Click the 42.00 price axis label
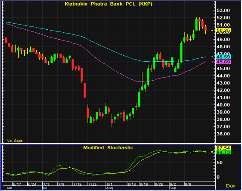The height and width of the screenshot is (191, 242). 223,90
